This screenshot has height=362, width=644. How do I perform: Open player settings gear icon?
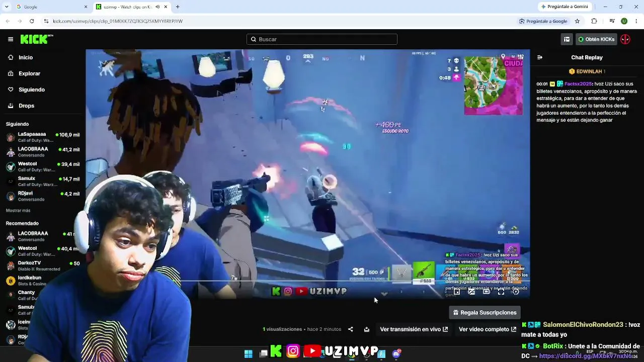tap(516, 292)
